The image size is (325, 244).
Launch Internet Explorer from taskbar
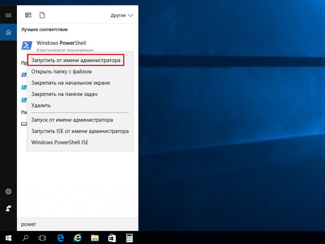point(77,237)
